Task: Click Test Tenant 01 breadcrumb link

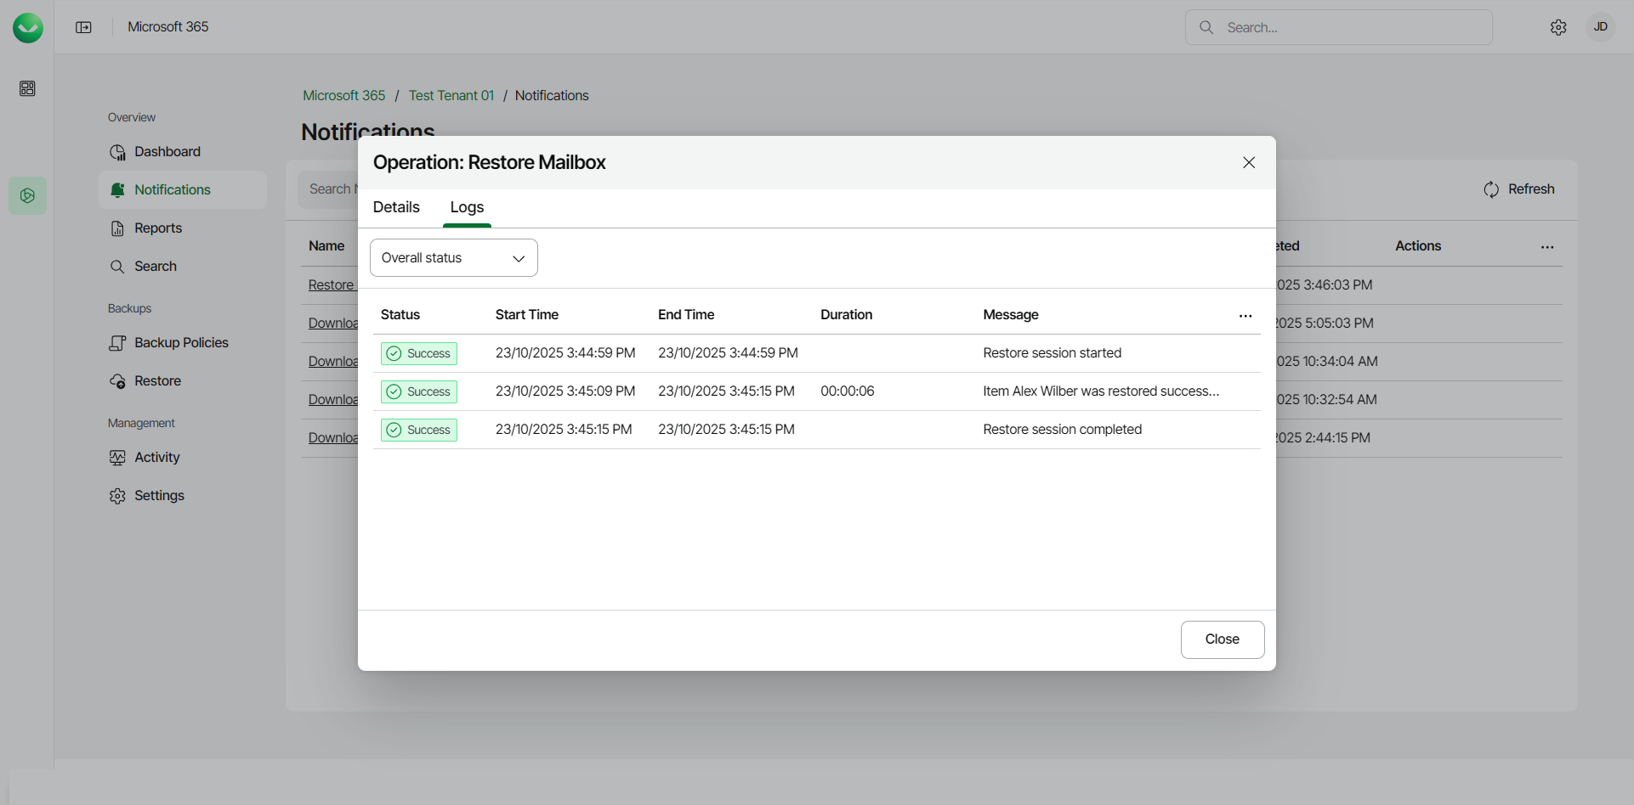Action: coord(451,96)
